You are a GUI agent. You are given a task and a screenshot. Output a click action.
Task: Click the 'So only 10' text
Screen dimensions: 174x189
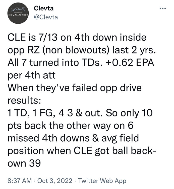coord(129,113)
